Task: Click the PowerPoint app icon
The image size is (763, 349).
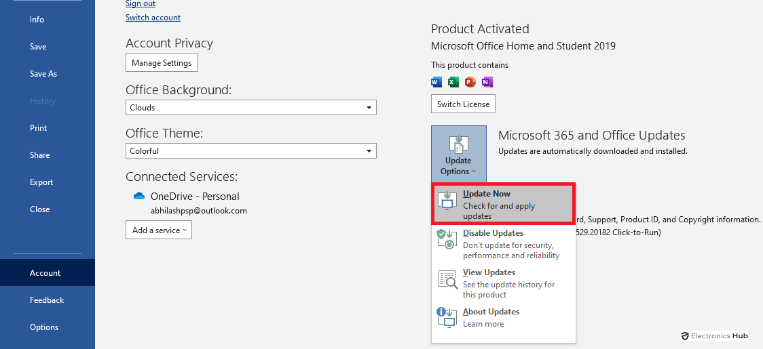Action: (470, 82)
